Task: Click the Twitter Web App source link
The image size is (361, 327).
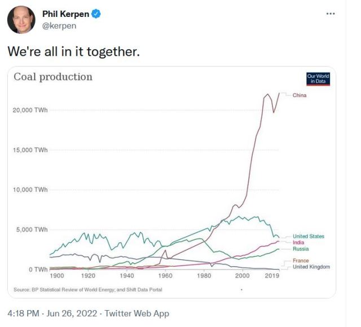Action: click(x=136, y=313)
